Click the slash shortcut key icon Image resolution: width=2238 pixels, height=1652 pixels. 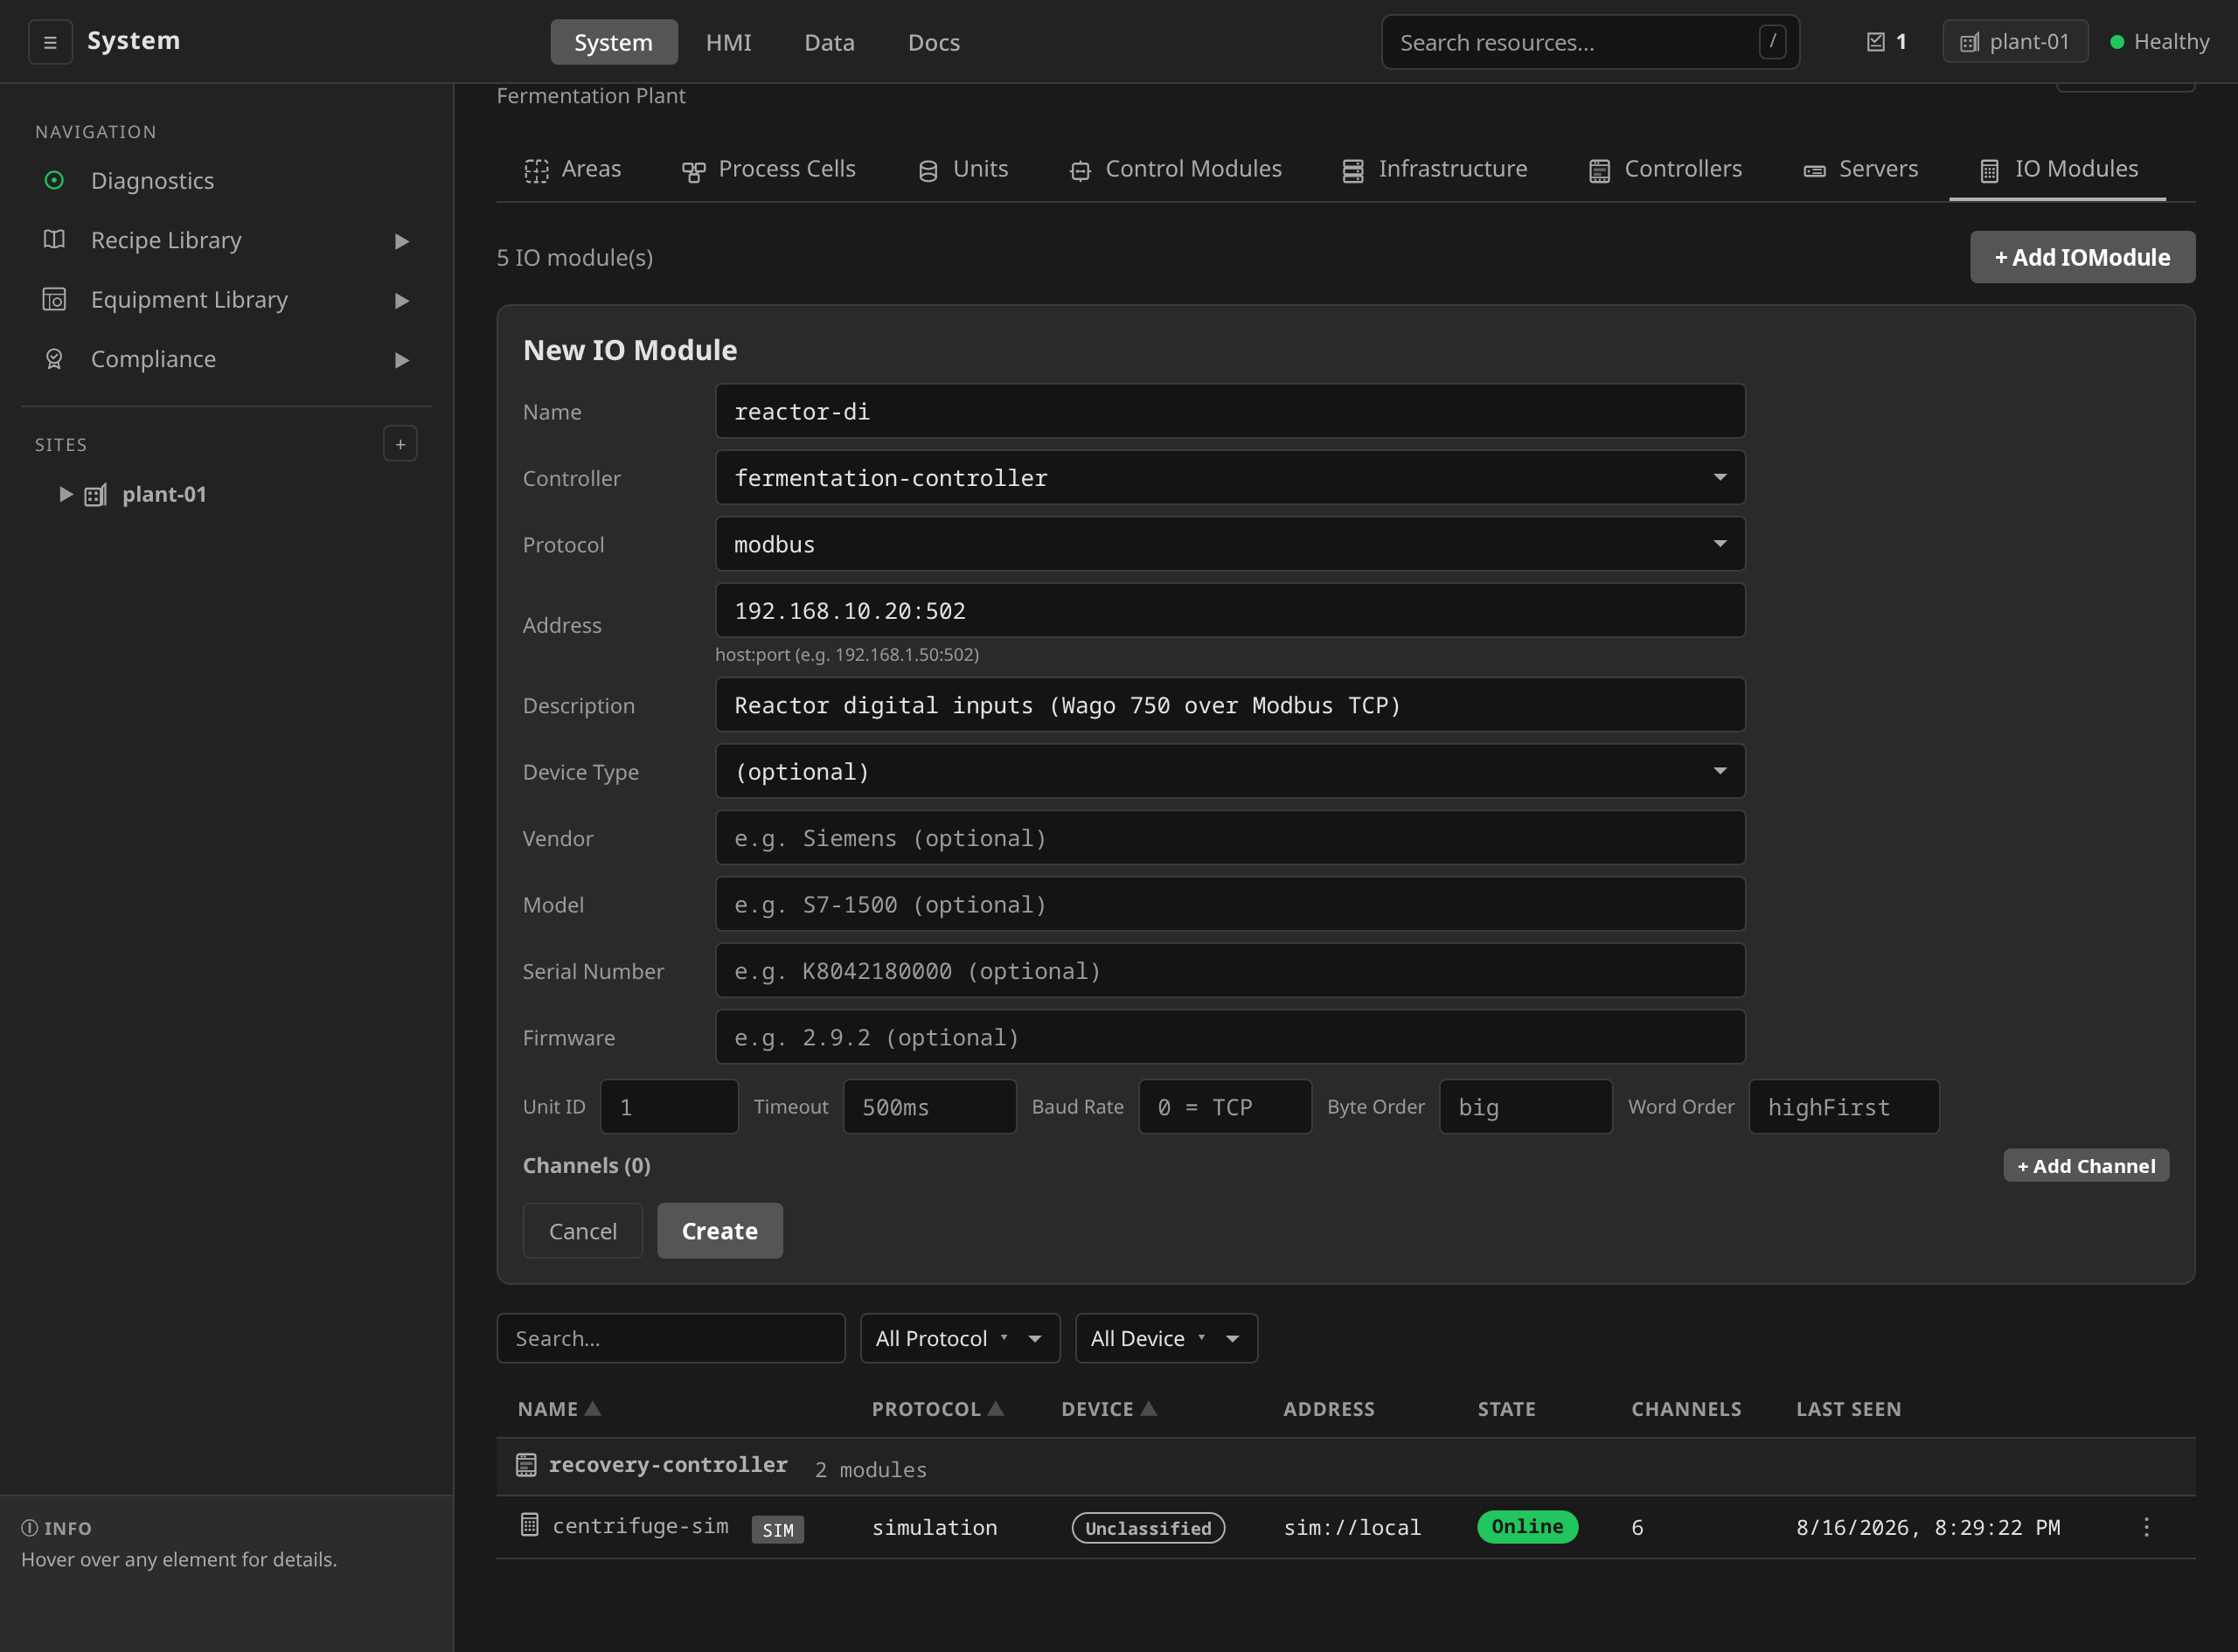click(x=1772, y=41)
